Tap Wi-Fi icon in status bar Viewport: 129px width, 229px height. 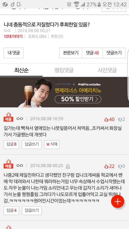click(76, 4)
